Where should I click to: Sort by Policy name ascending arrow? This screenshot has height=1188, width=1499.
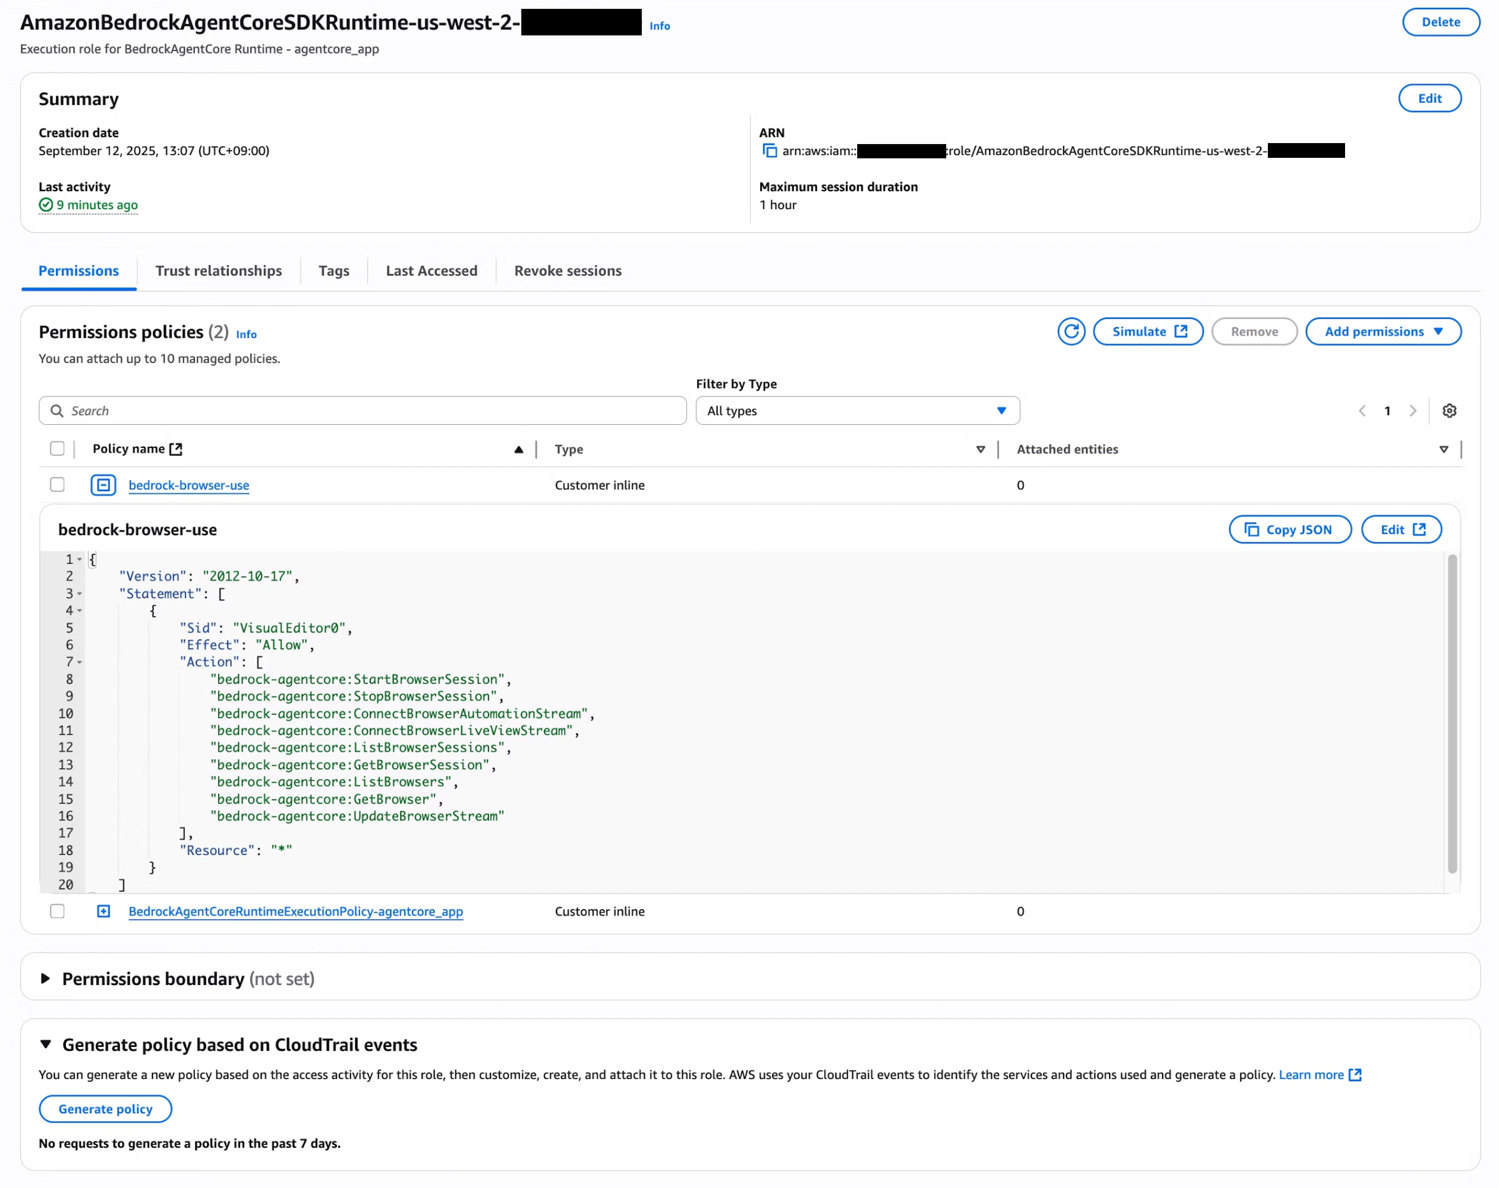point(519,450)
